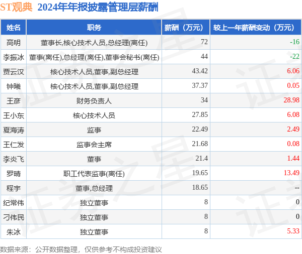Click 王小东's 核心技术人员 position cell
Image resolution: width=302 pixels, height=254 pixels.
pyautogui.click(x=94, y=115)
